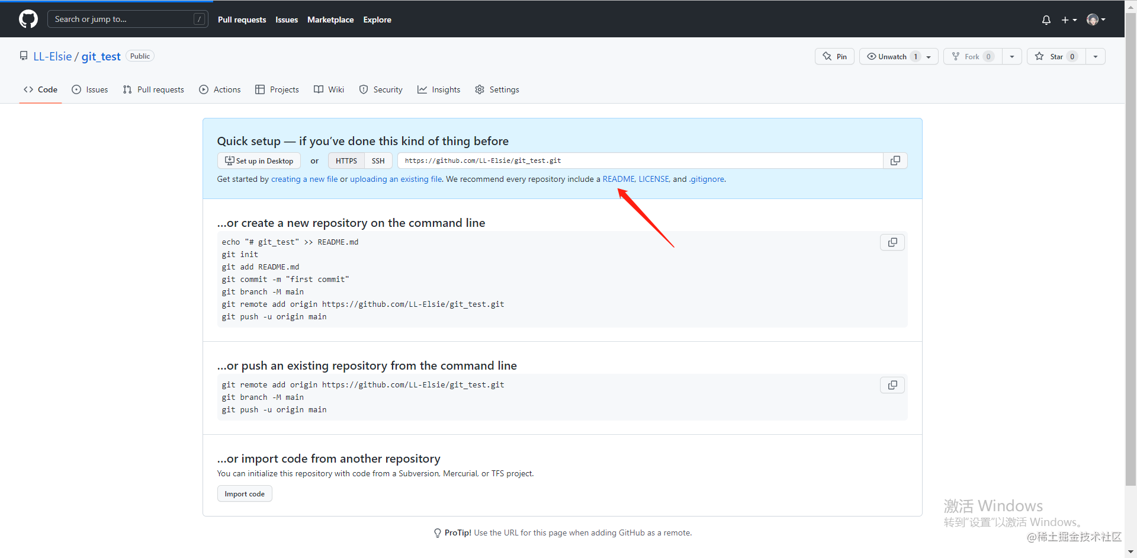Open the notifications bell

(1046, 20)
